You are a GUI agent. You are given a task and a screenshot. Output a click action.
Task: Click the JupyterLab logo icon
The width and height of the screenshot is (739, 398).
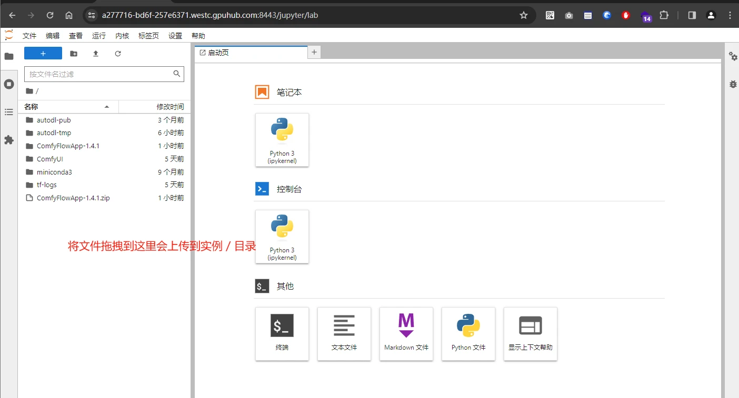[x=9, y=35]
